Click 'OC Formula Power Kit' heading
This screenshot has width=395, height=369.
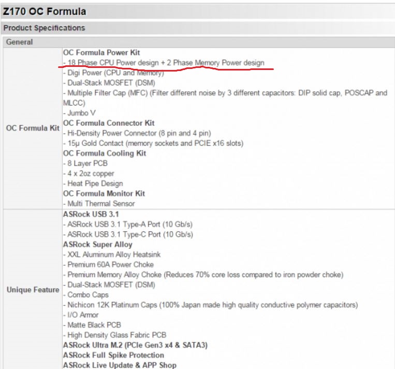point(101,52)
